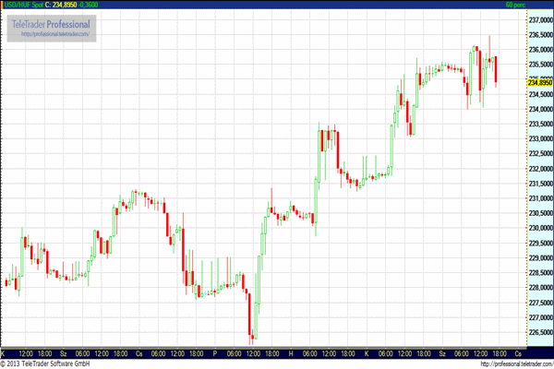Image resolution: width=554 pixels, height=369 pixels.
Task: Select the P day marker on the time axis
Action: 214,353
